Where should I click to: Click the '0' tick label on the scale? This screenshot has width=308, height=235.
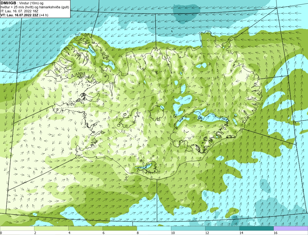point(1,233)
